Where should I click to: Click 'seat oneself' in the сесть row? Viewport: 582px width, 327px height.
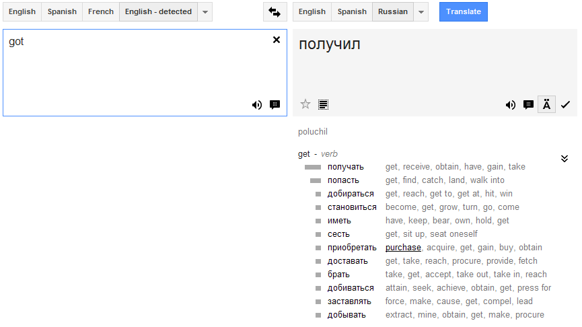click(x=454, y=234)
